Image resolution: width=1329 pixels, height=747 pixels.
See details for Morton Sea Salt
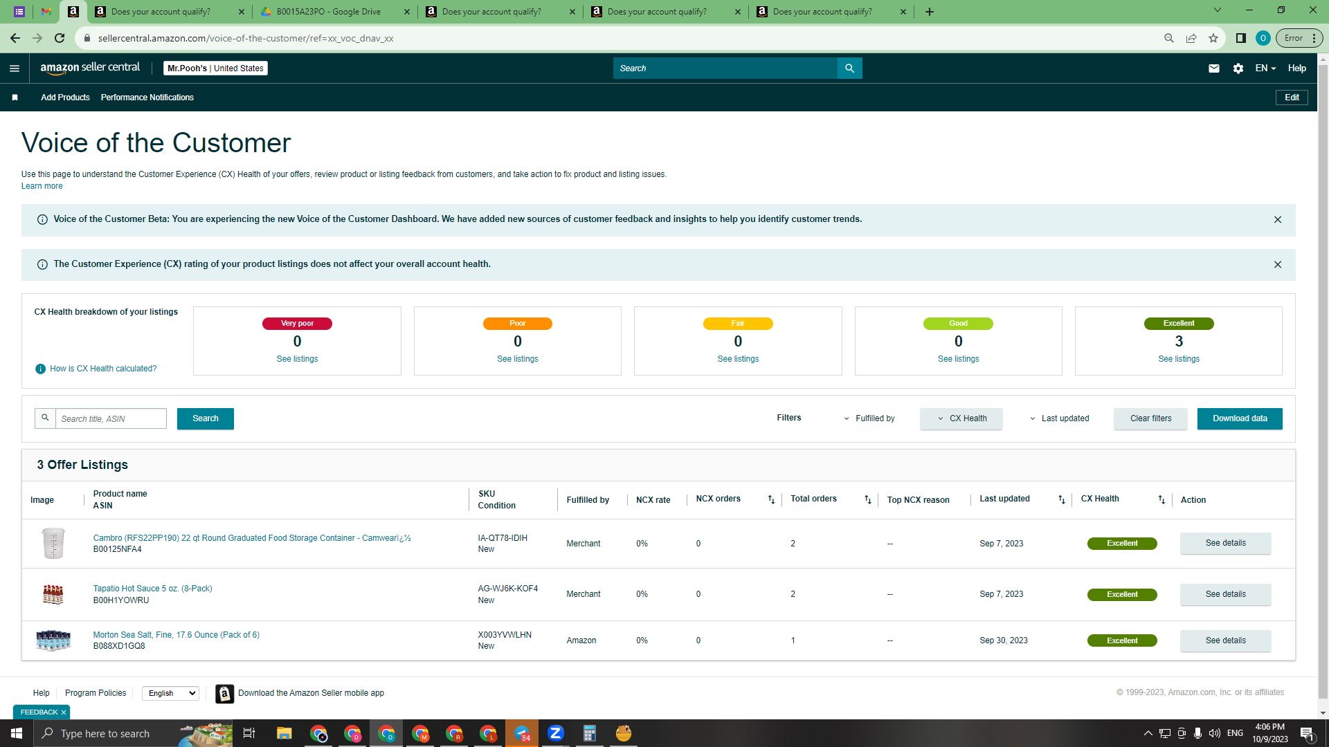pyautogui.click(x=1225, y=641)
